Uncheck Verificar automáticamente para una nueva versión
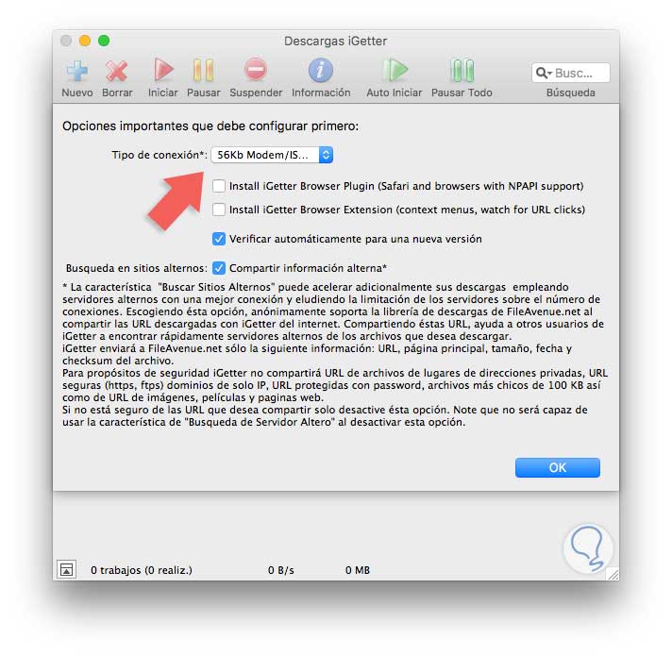The width and height of the screenshot is (672, 656). tap(219, 239)
